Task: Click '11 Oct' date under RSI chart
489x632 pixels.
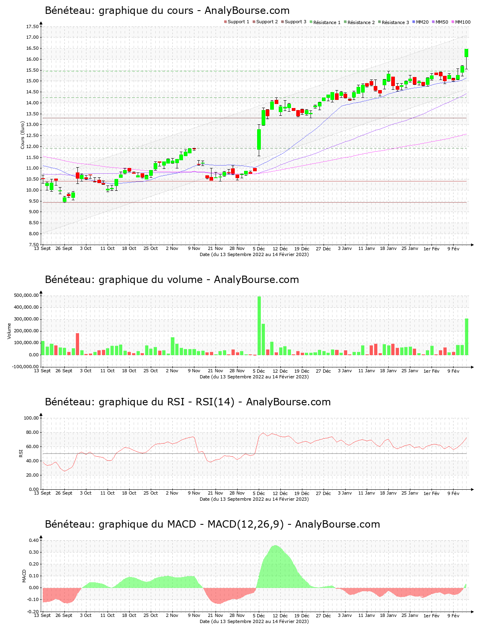Action: pos(108,493)
